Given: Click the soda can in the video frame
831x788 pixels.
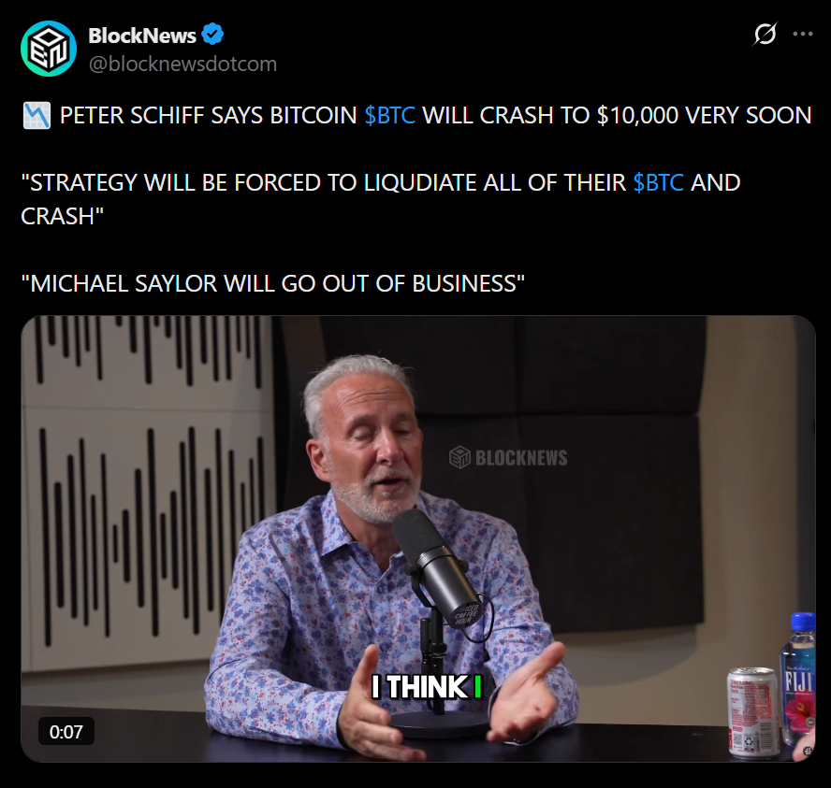Looking at the screenshot, I should tap(752, 711).
